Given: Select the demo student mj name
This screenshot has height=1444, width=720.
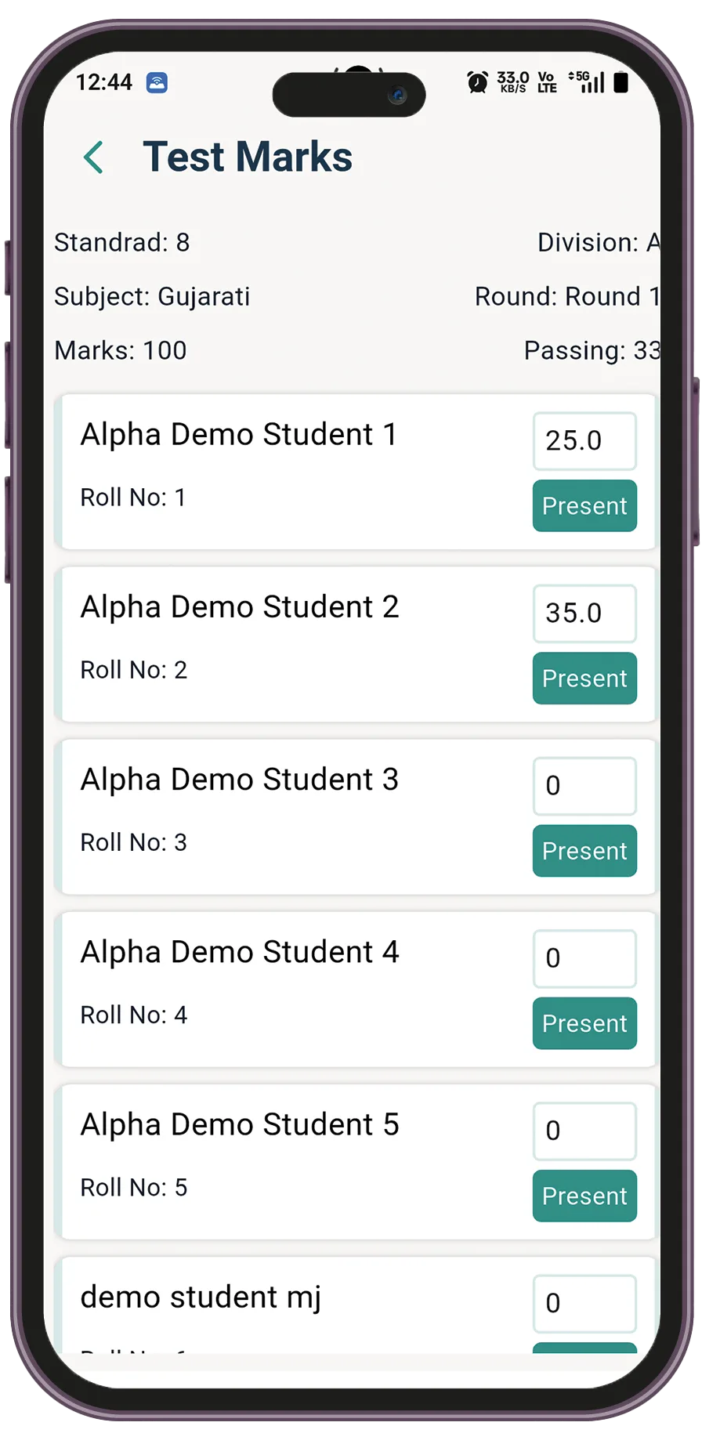Looking at the screenshot, I should point(201,1297).
